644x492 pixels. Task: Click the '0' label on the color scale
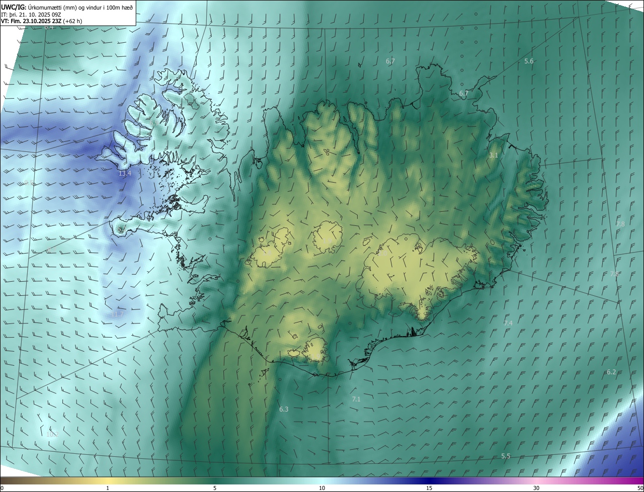2,488
